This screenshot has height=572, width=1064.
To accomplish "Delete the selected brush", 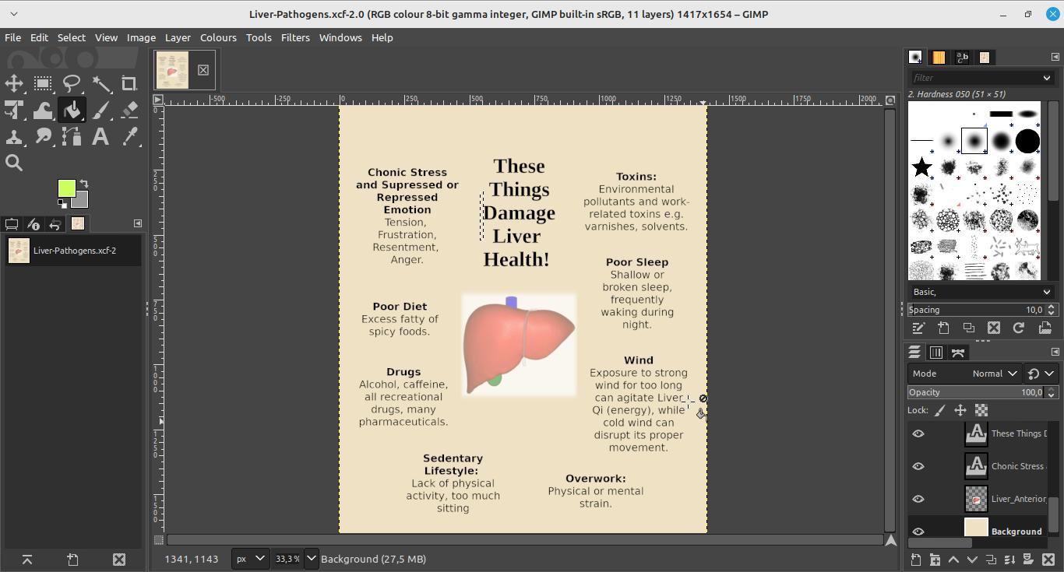I will tap(994, 328).
